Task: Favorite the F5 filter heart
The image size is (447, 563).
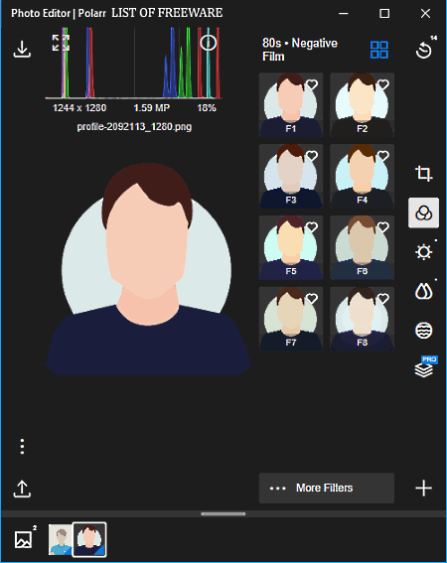Action: coord(312,227)
